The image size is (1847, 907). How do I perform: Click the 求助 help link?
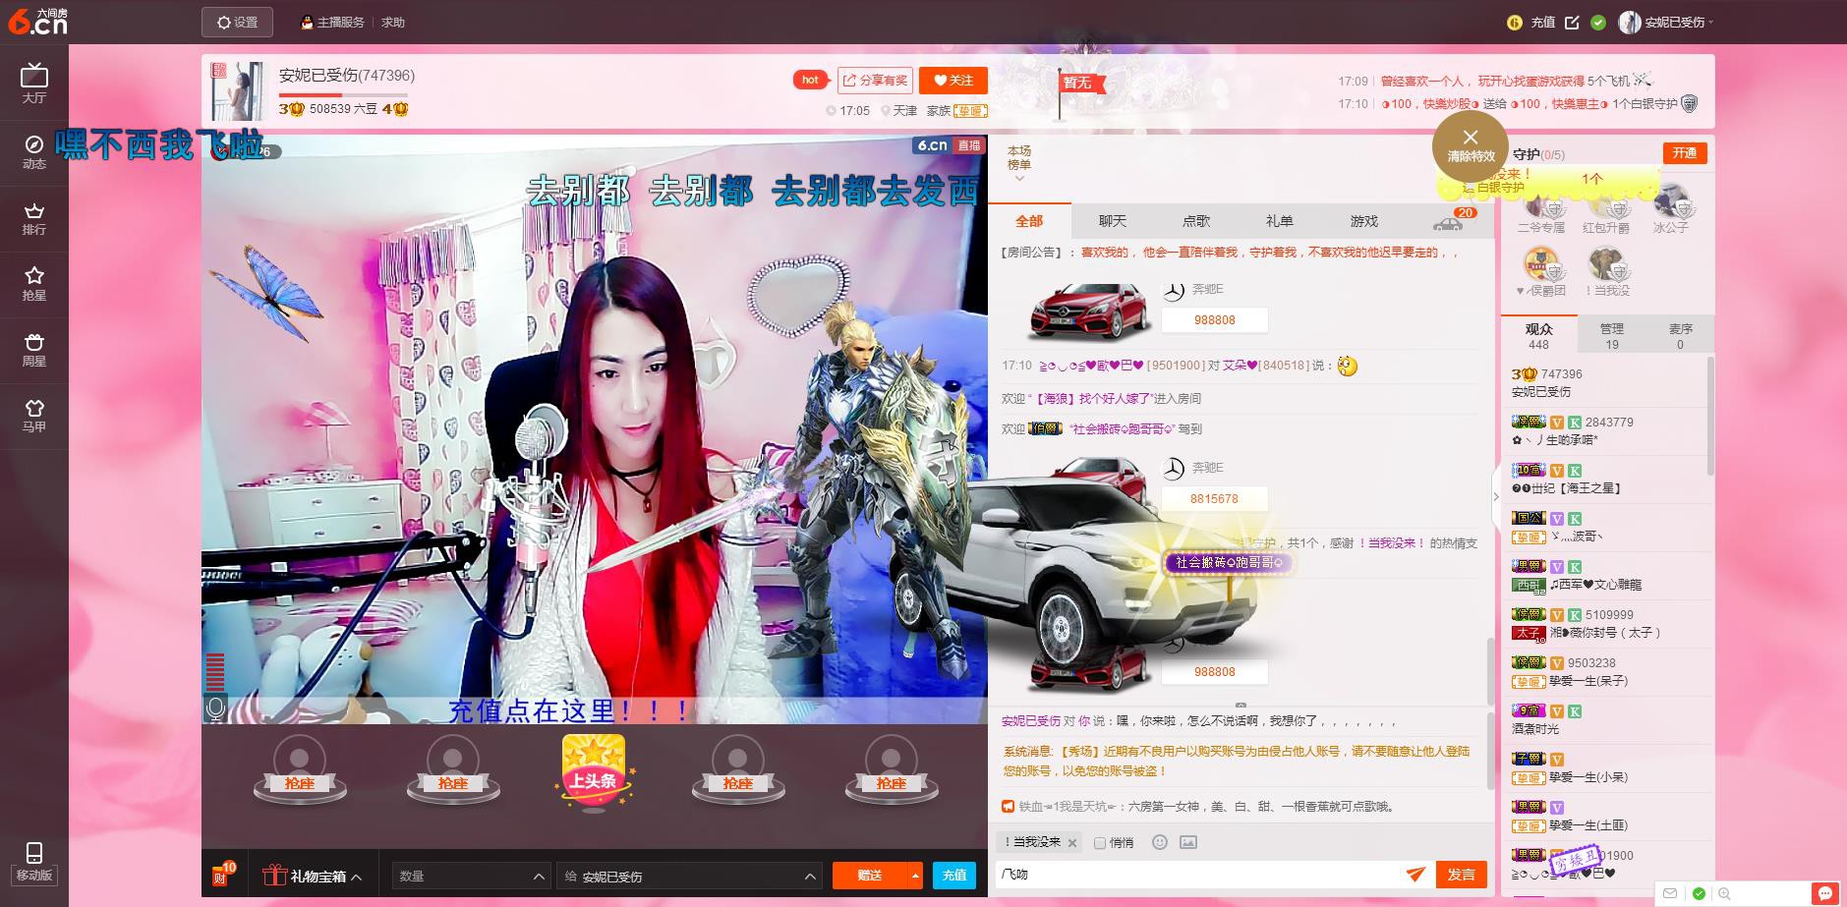pos(393,22)
